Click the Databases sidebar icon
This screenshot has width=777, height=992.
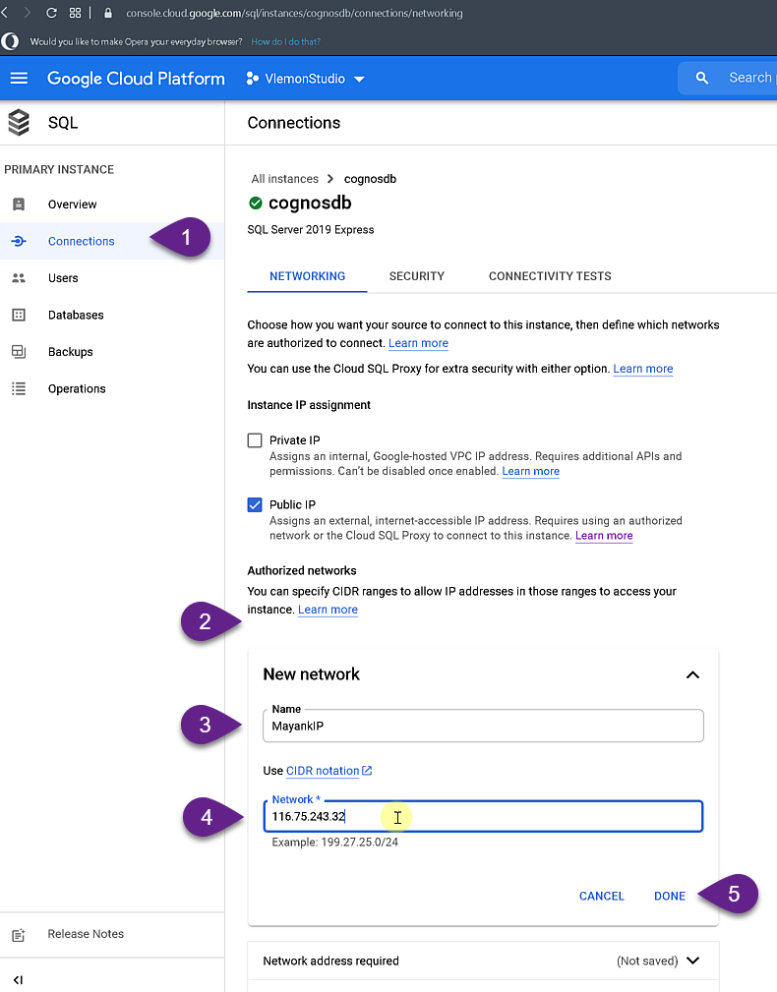tap(18, 316)
